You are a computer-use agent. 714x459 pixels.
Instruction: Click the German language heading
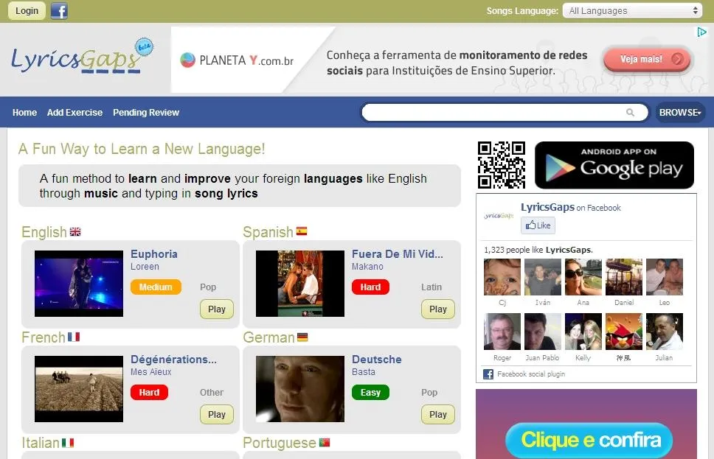(268, 337)
